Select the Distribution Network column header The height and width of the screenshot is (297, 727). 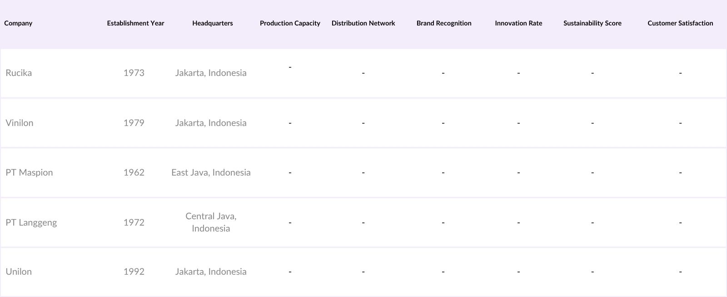point(363,23)
